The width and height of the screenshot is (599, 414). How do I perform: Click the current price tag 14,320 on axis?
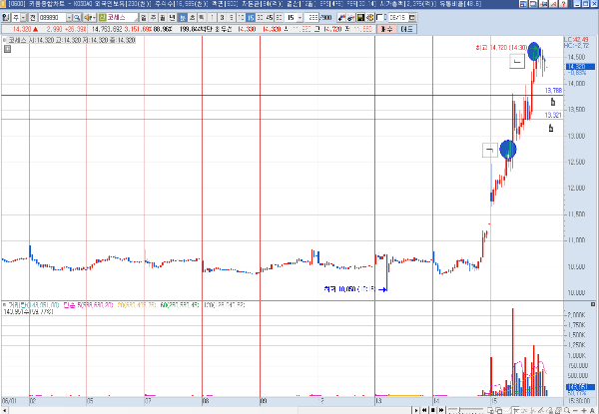(580, 67)
